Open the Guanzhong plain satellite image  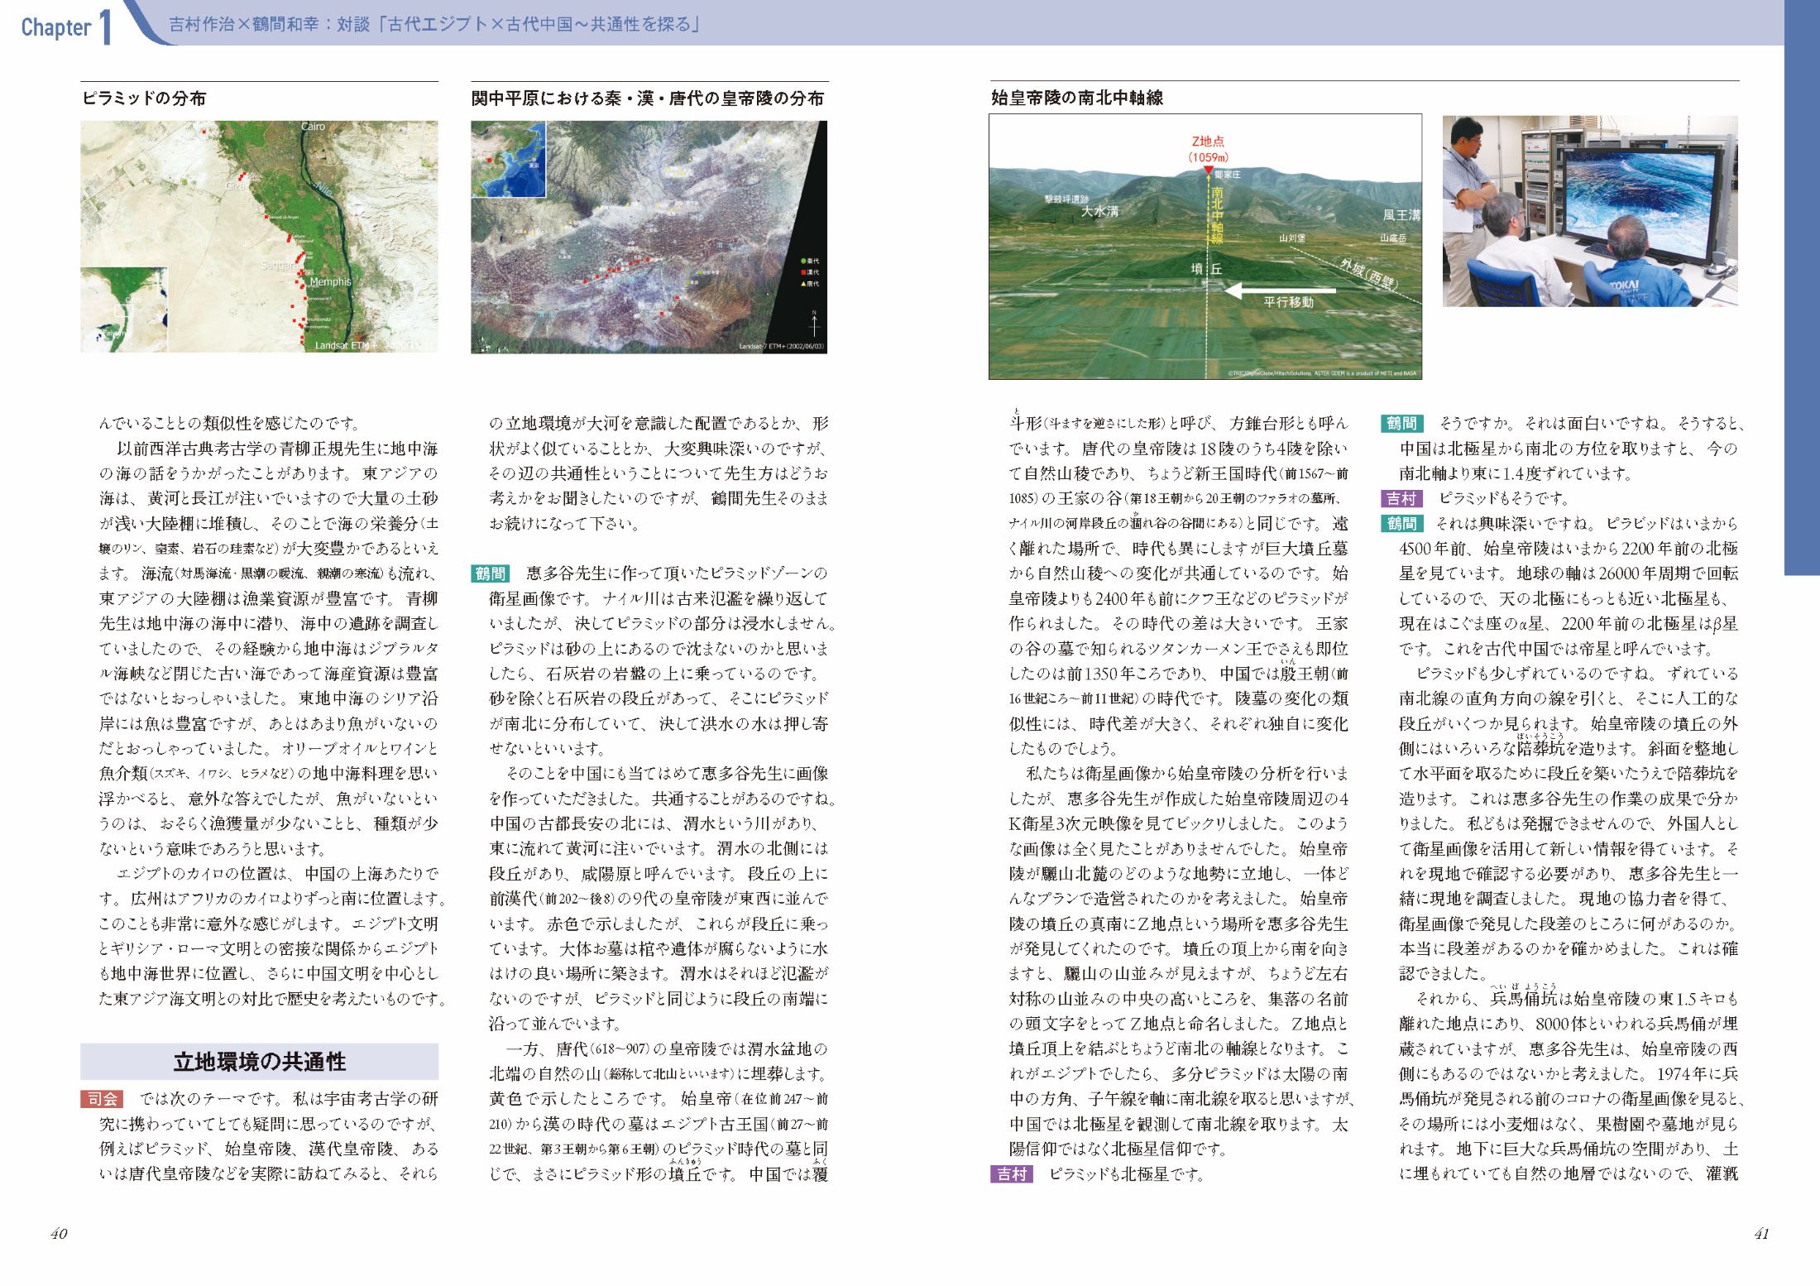click(x=649, y=237)
